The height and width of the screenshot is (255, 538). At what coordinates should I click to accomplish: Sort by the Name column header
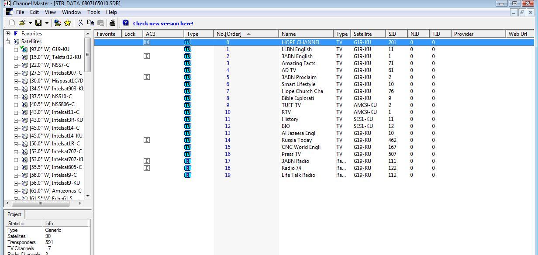click(x=306, y=34)
